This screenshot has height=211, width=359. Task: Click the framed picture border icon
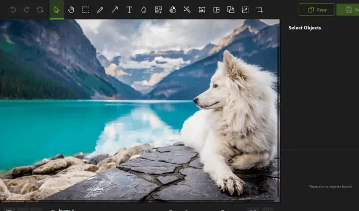[x=201, y=9]
